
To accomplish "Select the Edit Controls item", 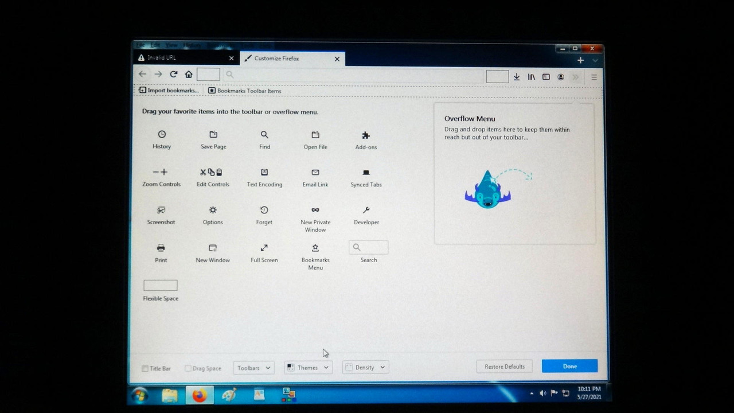I will [x=213, y=178].
